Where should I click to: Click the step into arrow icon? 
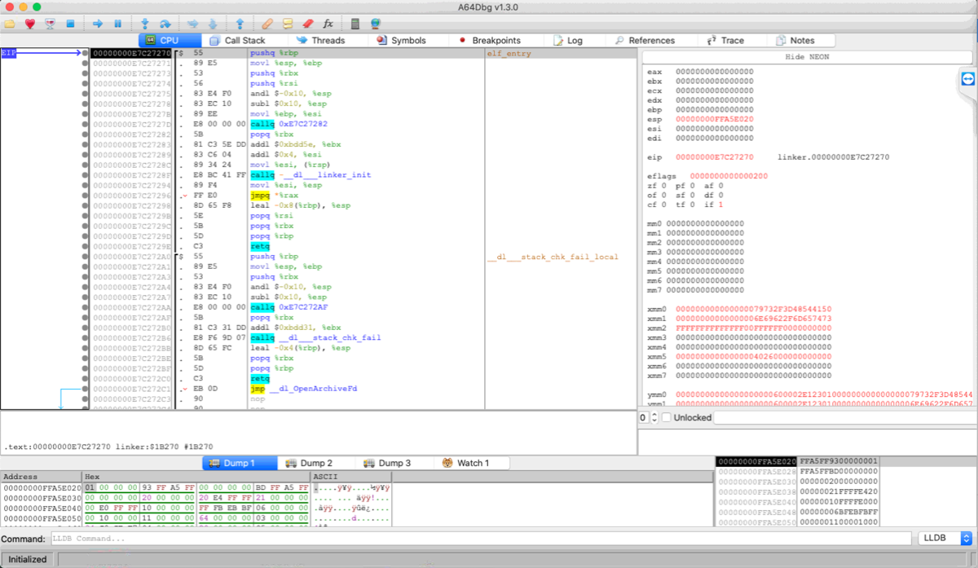[145, 24]
